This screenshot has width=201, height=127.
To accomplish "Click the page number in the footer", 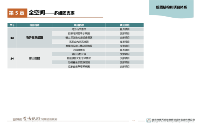I will pyautogui.click(x=134, y=121).
